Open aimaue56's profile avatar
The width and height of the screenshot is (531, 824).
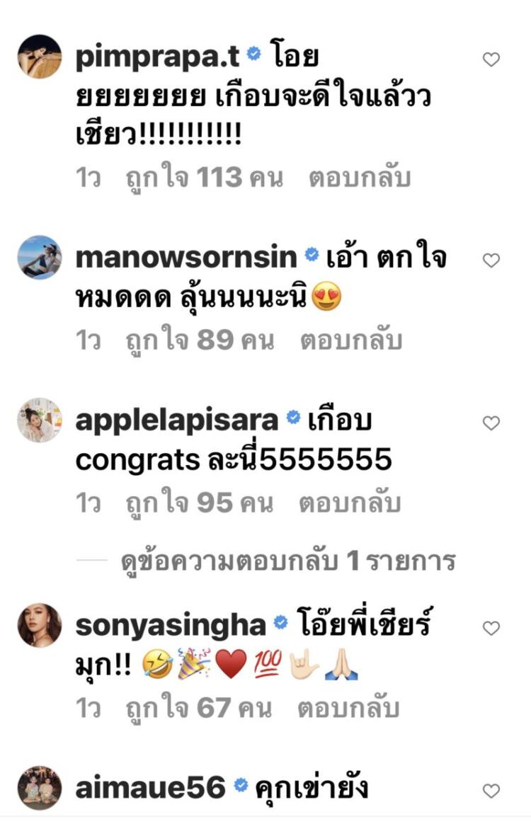pyautogui.click(x=40, y=788)
